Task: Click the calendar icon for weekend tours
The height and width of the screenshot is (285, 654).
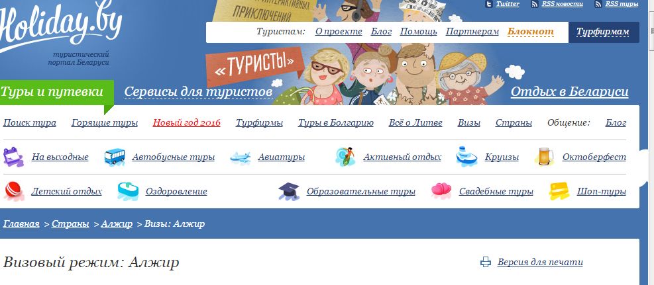Action: pos(13,157)
